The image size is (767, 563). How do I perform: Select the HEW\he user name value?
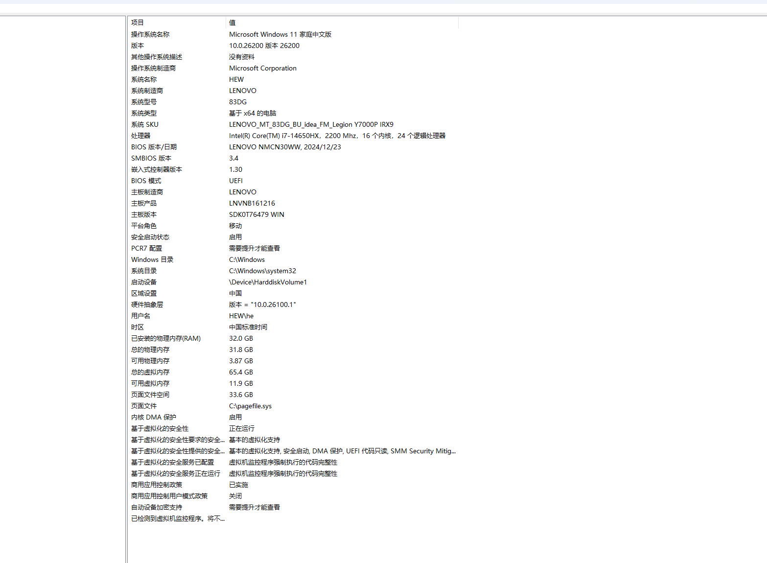point(241,316)
